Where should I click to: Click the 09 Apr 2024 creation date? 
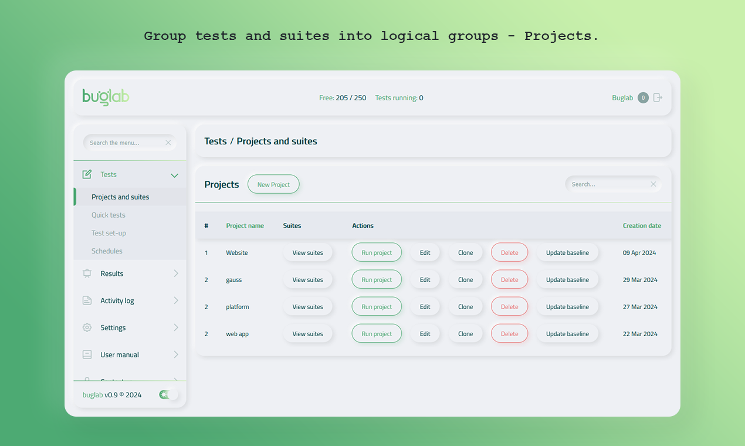tap(639, 253)
